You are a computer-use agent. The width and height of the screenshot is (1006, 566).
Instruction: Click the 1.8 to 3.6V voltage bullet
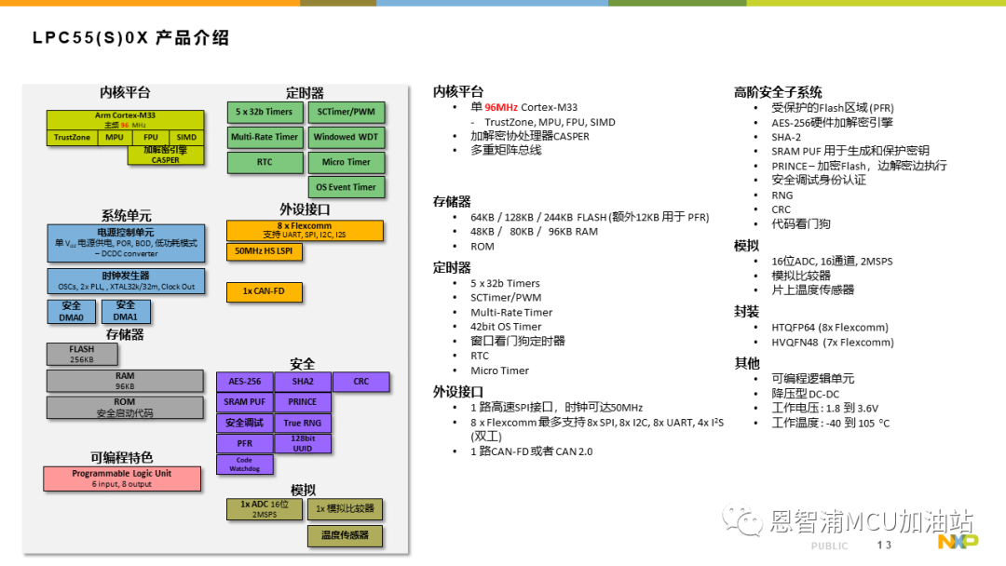[824, 409]
